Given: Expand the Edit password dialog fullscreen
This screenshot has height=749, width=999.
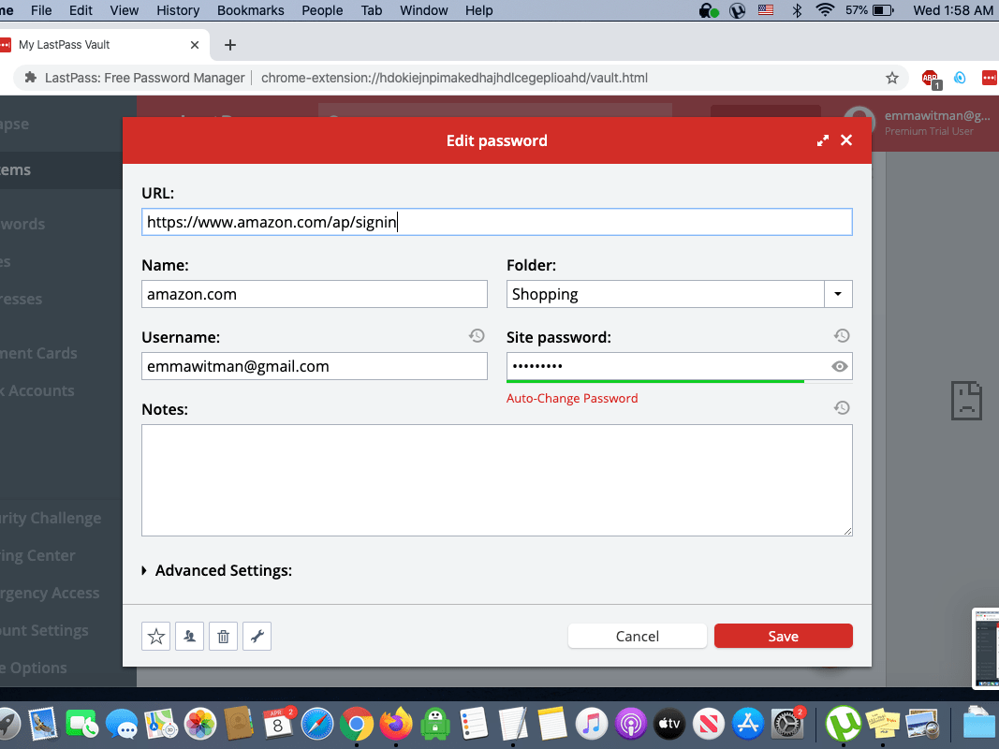Looking at the screenshot, I should [x=822, y=140].
